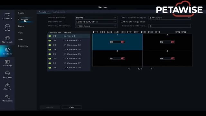Select the 'IP Camera 06' row

[69, 59]
